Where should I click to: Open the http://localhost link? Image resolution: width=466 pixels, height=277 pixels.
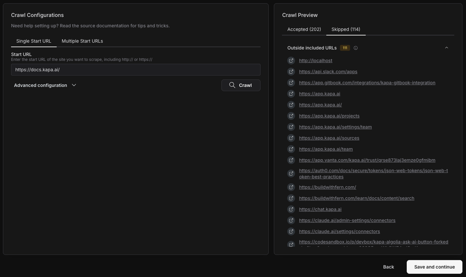[316, 61]
